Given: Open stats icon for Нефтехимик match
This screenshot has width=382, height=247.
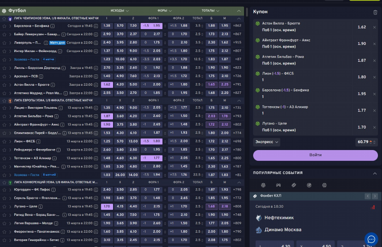Looking at the screenshot, I should click(x=373, y=207).
